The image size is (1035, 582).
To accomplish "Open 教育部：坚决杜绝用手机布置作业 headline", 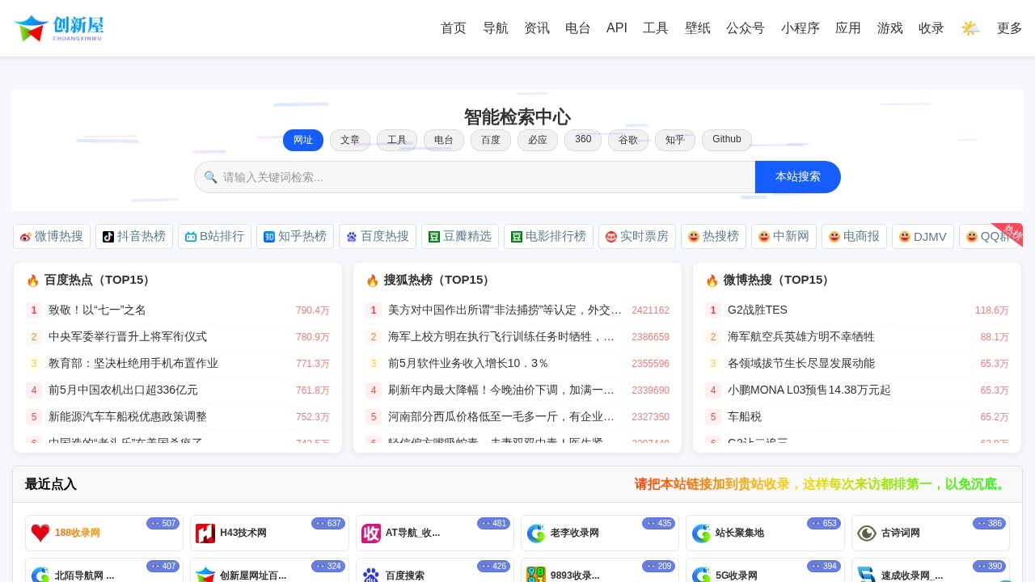I will [x=133, y=363].
